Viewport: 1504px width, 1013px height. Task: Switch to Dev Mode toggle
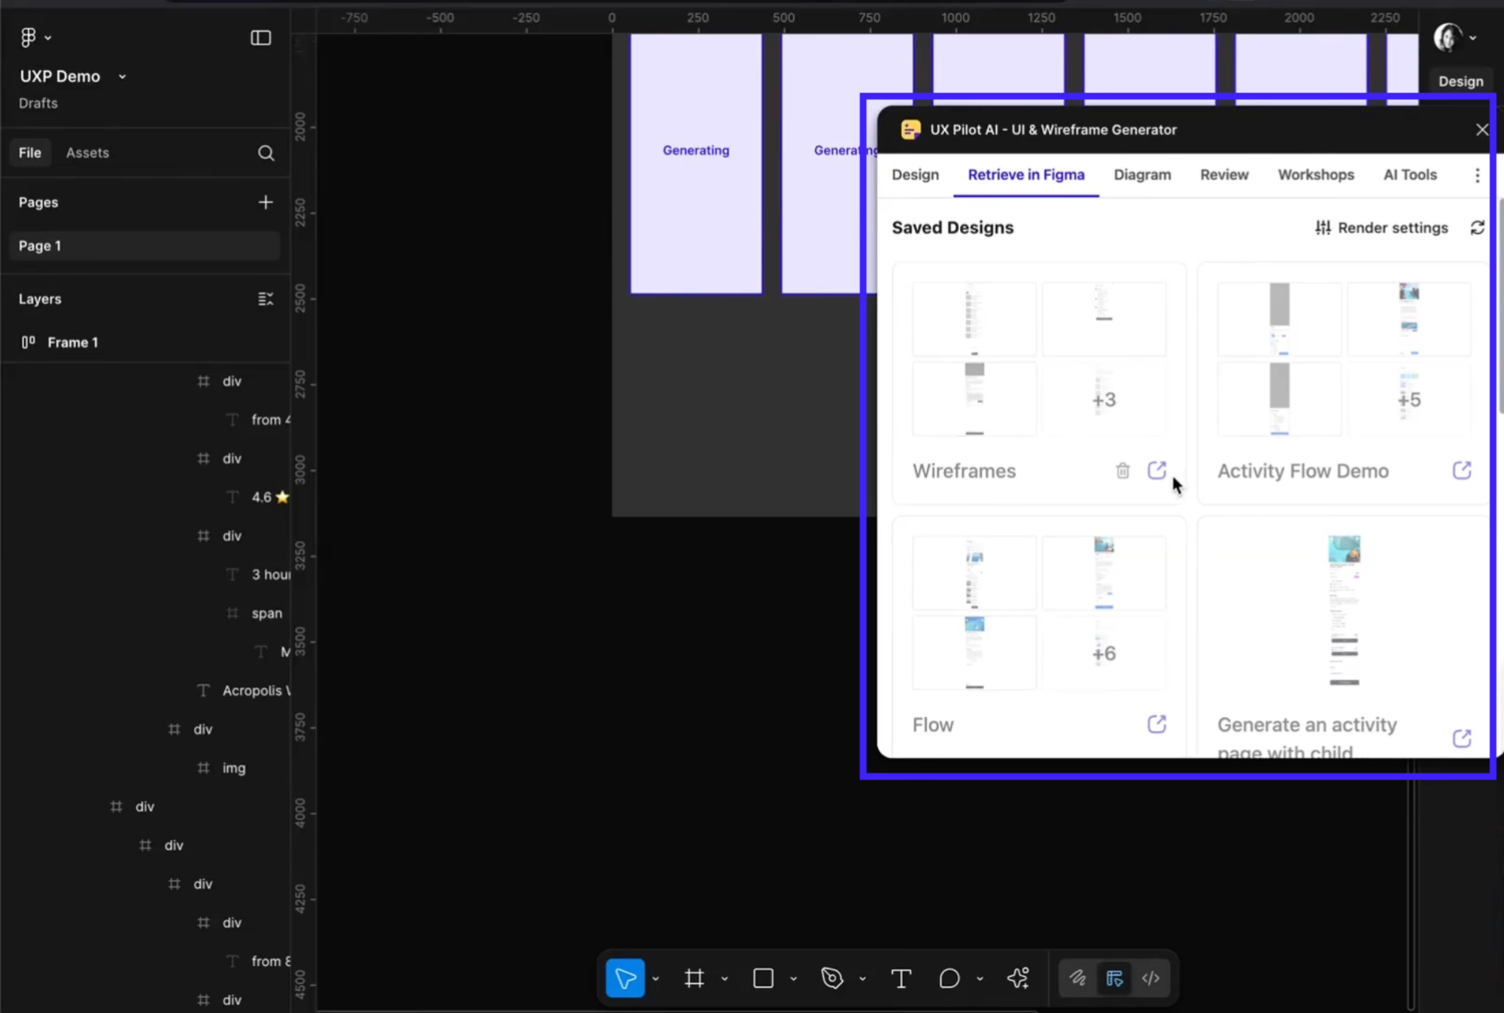pyautogui.click(x=1150, y=978)
